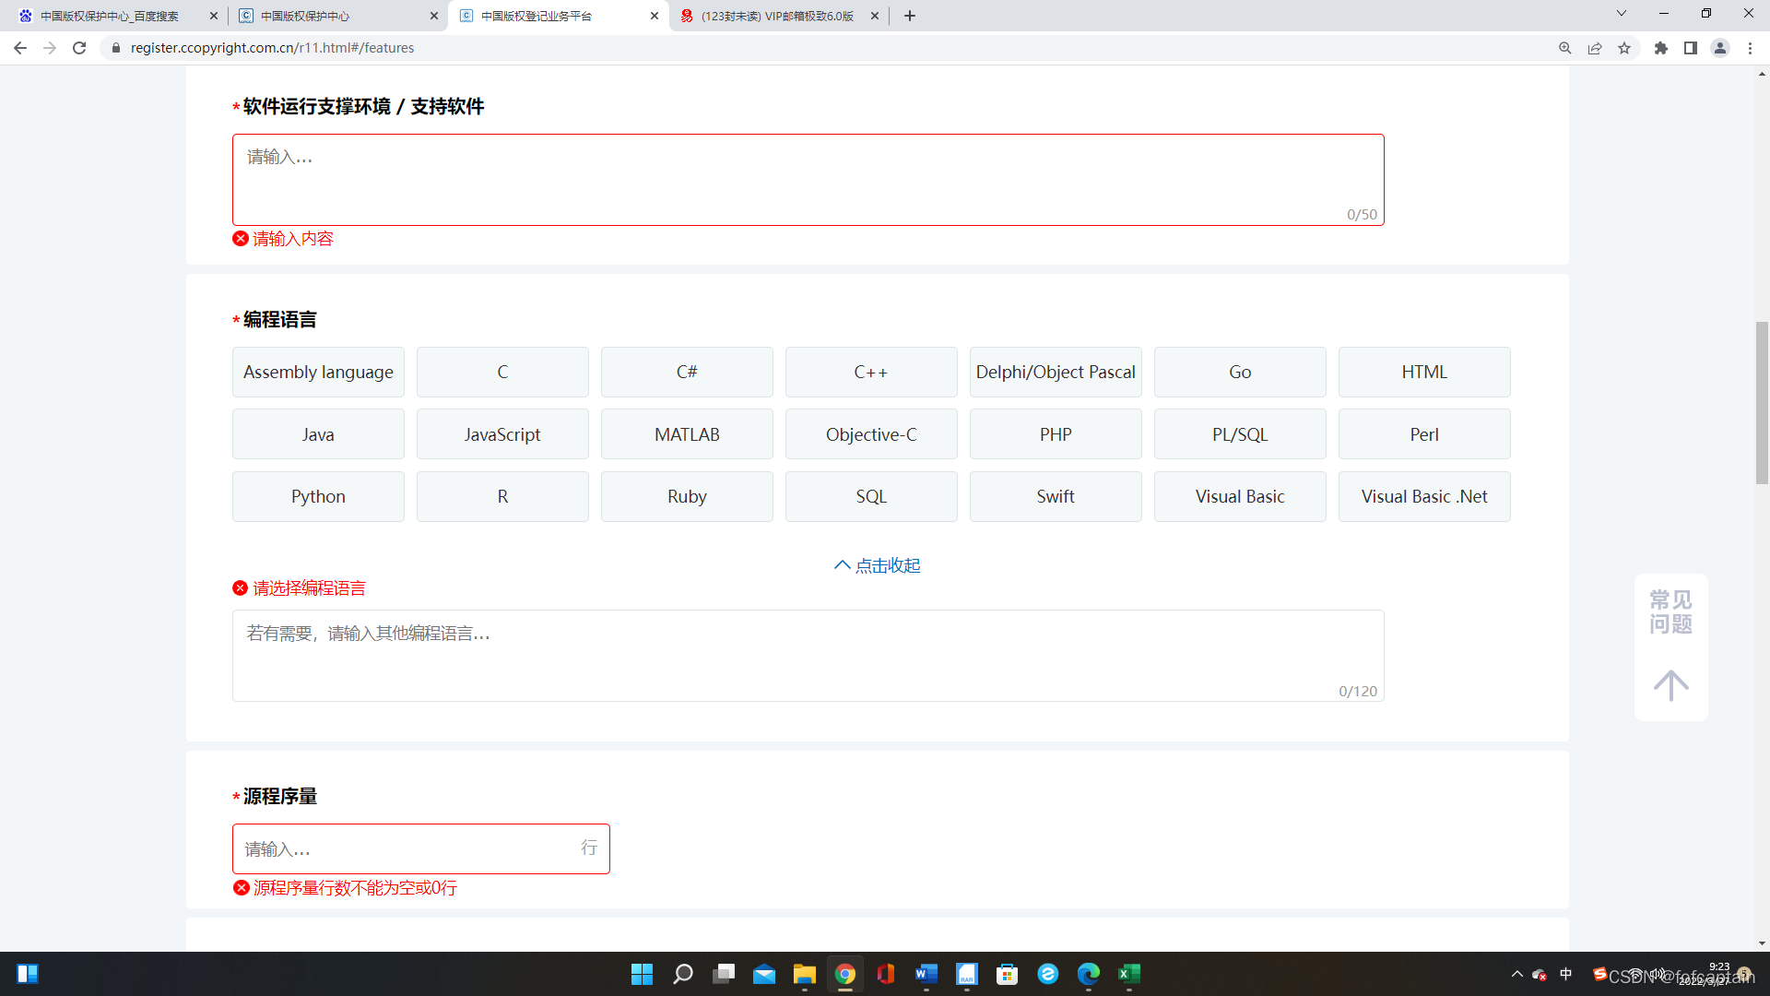The image size is (1770, 996).
Task: Open File Explorer from the taskbar
Action: [804, 974]
